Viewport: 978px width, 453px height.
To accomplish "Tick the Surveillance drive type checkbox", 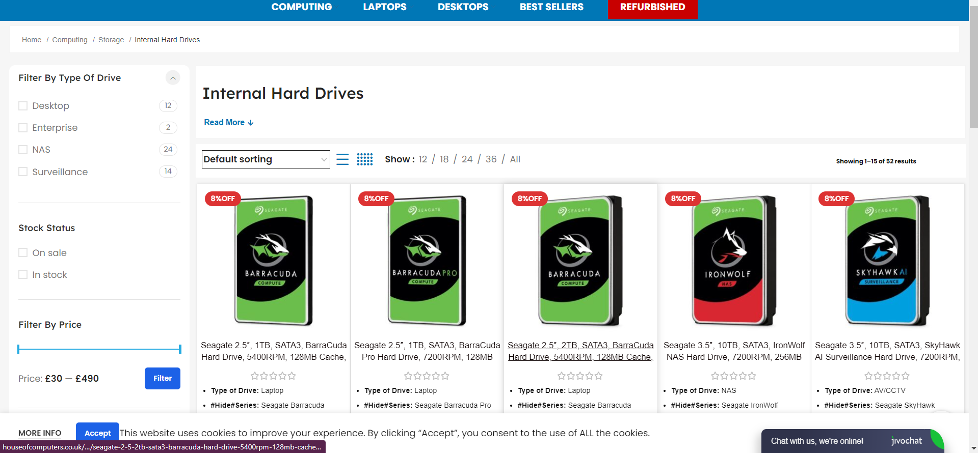I will coord(23,172).
